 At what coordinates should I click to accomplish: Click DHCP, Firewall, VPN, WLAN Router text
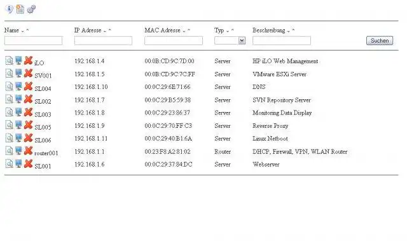300,152
